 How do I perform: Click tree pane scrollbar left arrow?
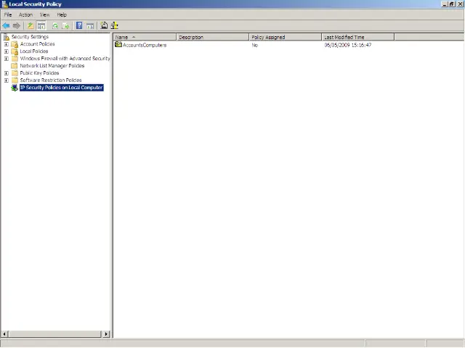[x=4, y=334]
